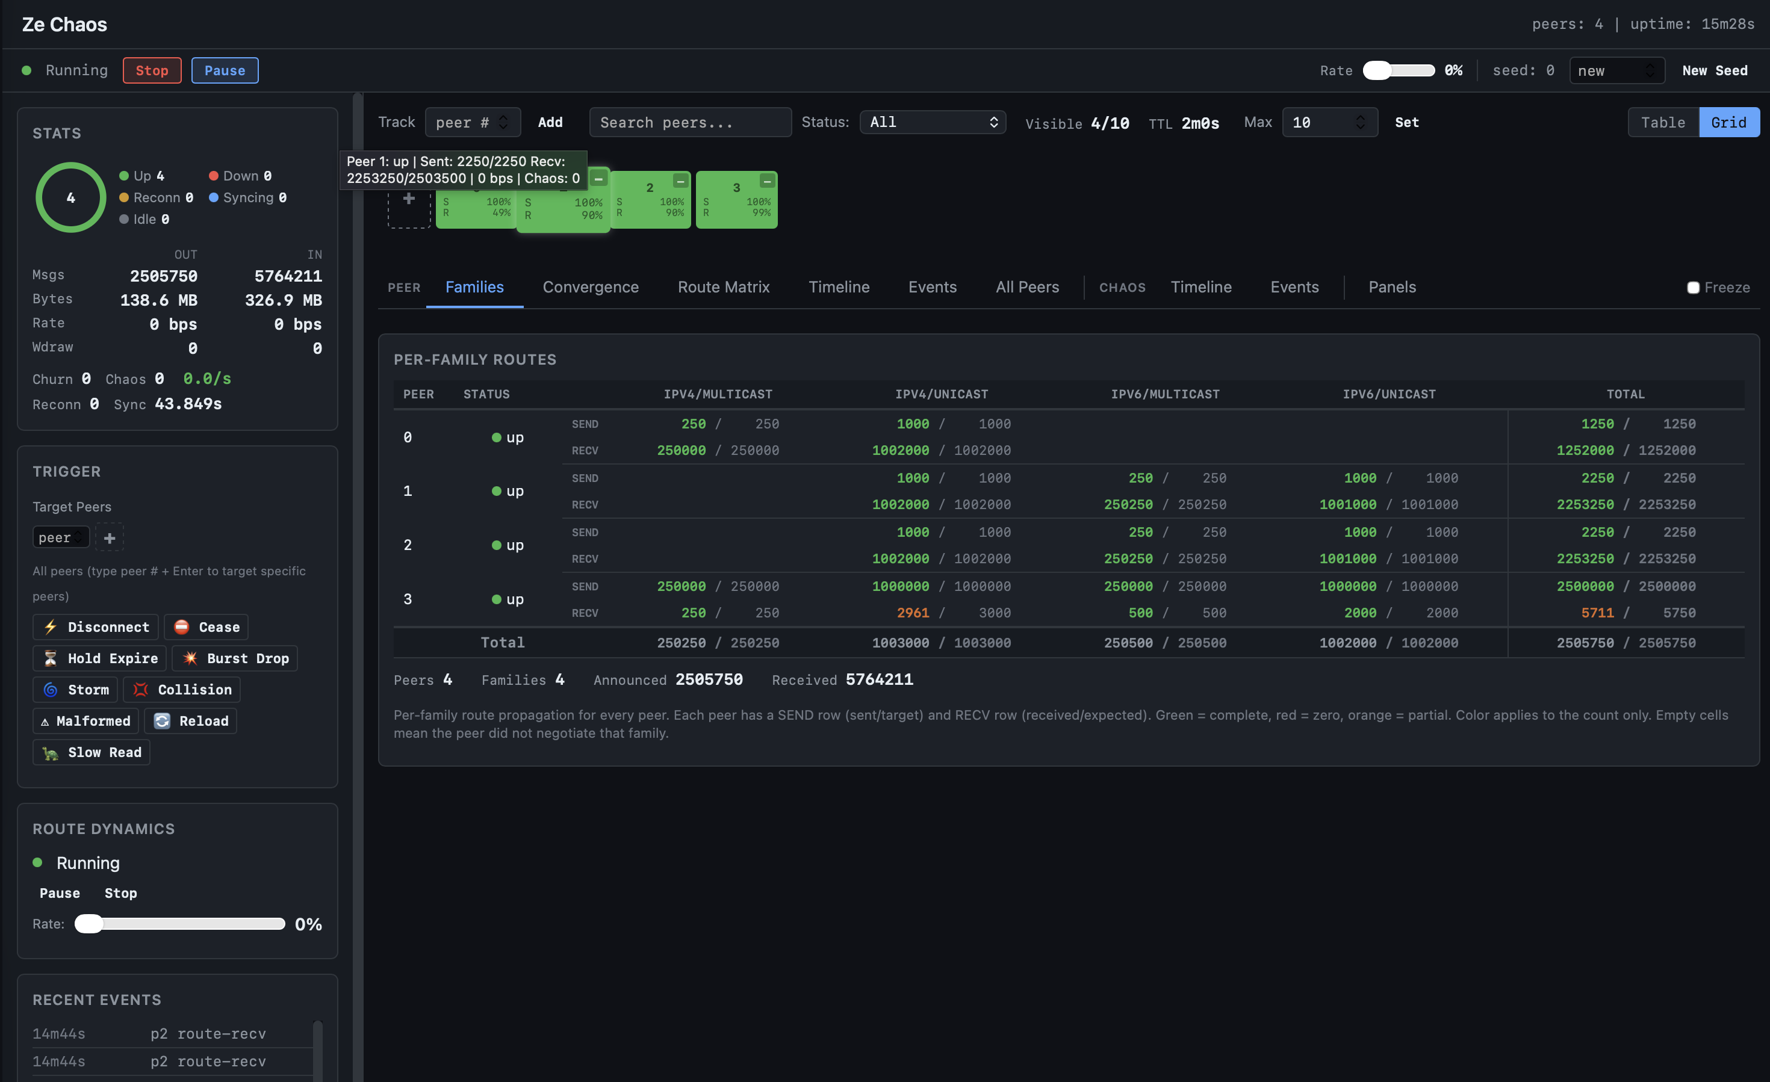Open the All Peers tab

[x=1027, y=287]
